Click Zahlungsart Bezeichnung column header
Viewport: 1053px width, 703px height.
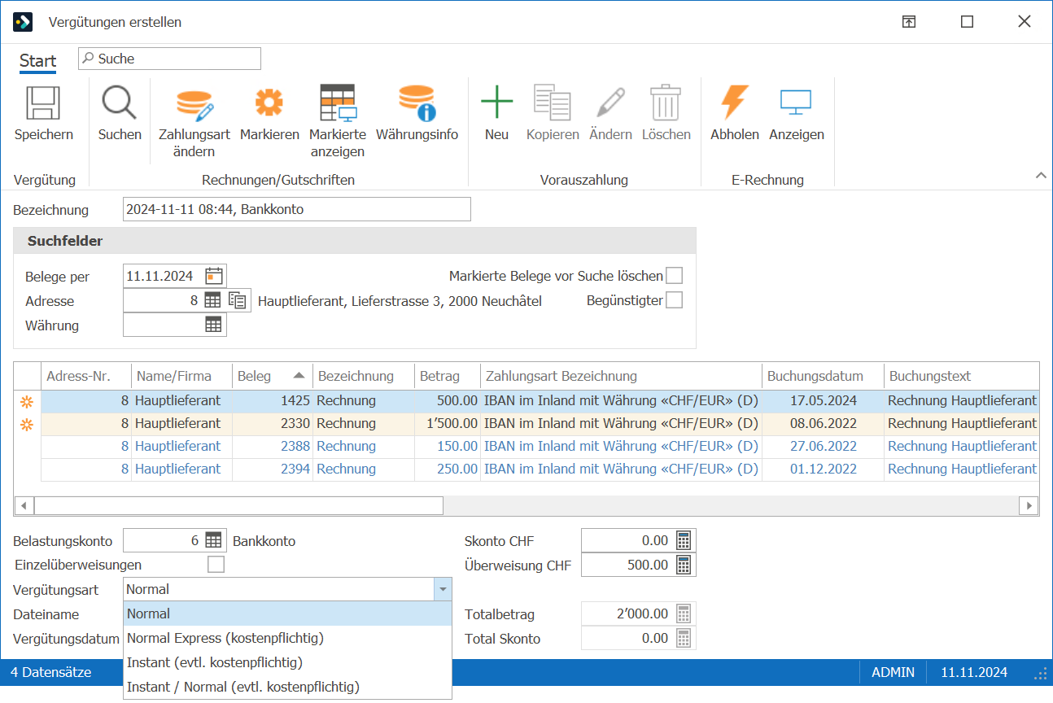coord(621,376)
